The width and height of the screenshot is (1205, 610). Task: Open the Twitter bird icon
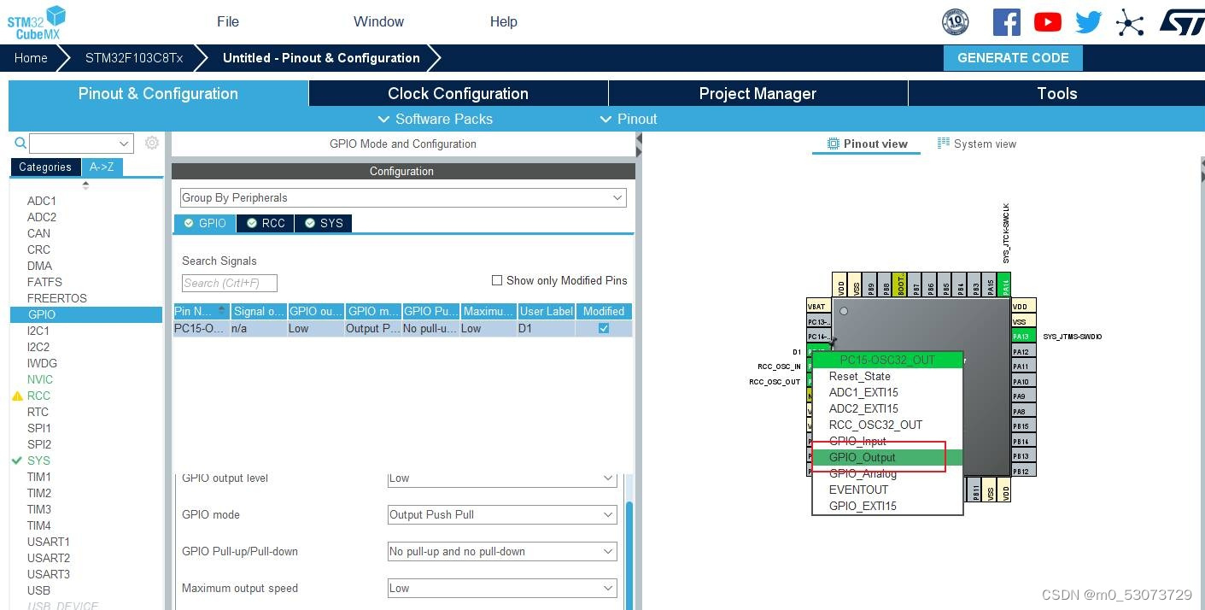click(x=1088, y=22)
